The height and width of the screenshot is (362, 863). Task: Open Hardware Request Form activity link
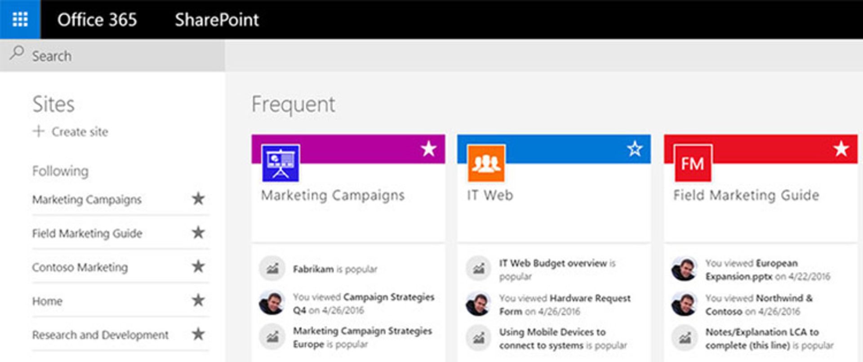click(x=565, y=305)
